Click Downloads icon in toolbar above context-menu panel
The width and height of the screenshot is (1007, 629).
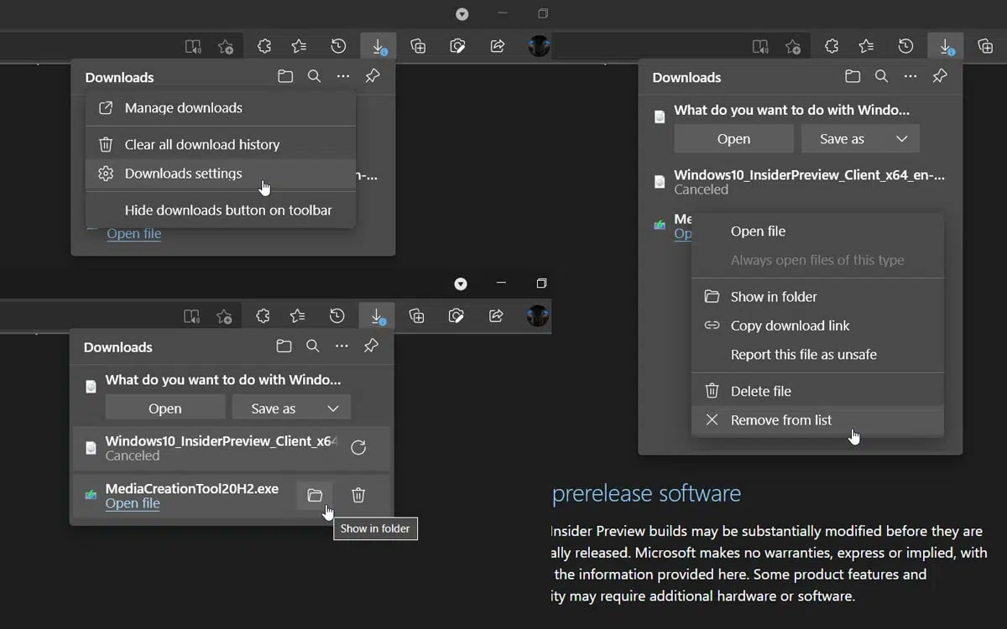(945, 46)
